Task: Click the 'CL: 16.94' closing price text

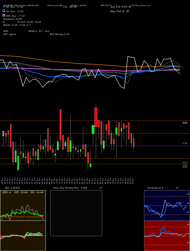Action: [x=70, y=7]
